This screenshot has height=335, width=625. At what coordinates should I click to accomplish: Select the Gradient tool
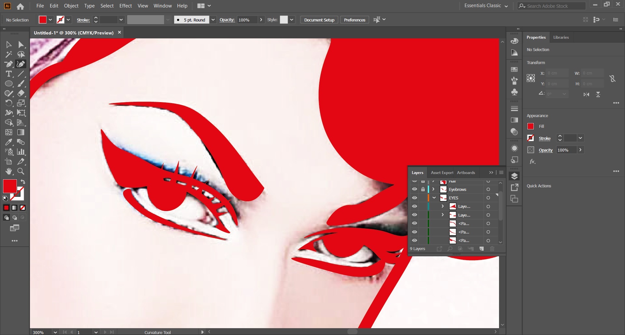[21, 132]
